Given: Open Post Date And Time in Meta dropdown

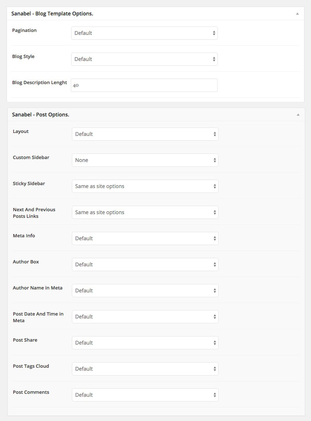Looking at the screenshot, I should [x=145, y=317].
